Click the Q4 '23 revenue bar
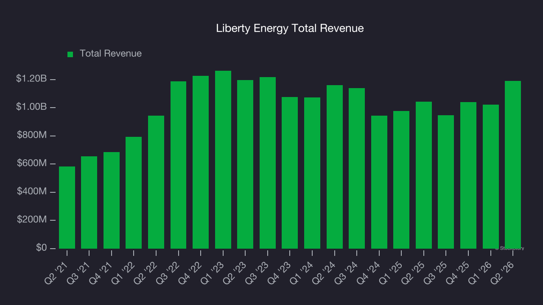The width and height of the screenshot is (543, 305). (x=290, y=173)
